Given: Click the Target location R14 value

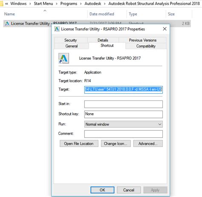Looking at the screenshot, I should [x=87, y=81].
